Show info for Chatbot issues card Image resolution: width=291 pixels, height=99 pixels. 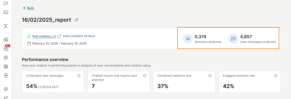(x=145, y=76)
